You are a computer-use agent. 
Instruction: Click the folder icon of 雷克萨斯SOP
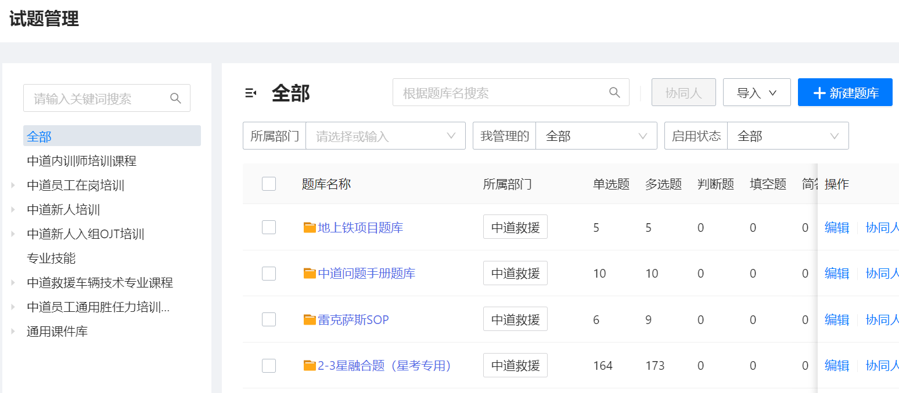pos(310,319)
